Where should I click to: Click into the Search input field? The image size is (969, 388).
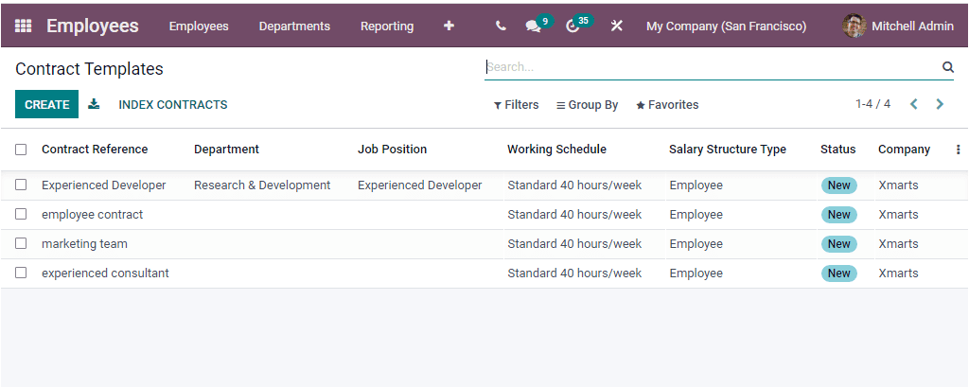click(710, 67)
